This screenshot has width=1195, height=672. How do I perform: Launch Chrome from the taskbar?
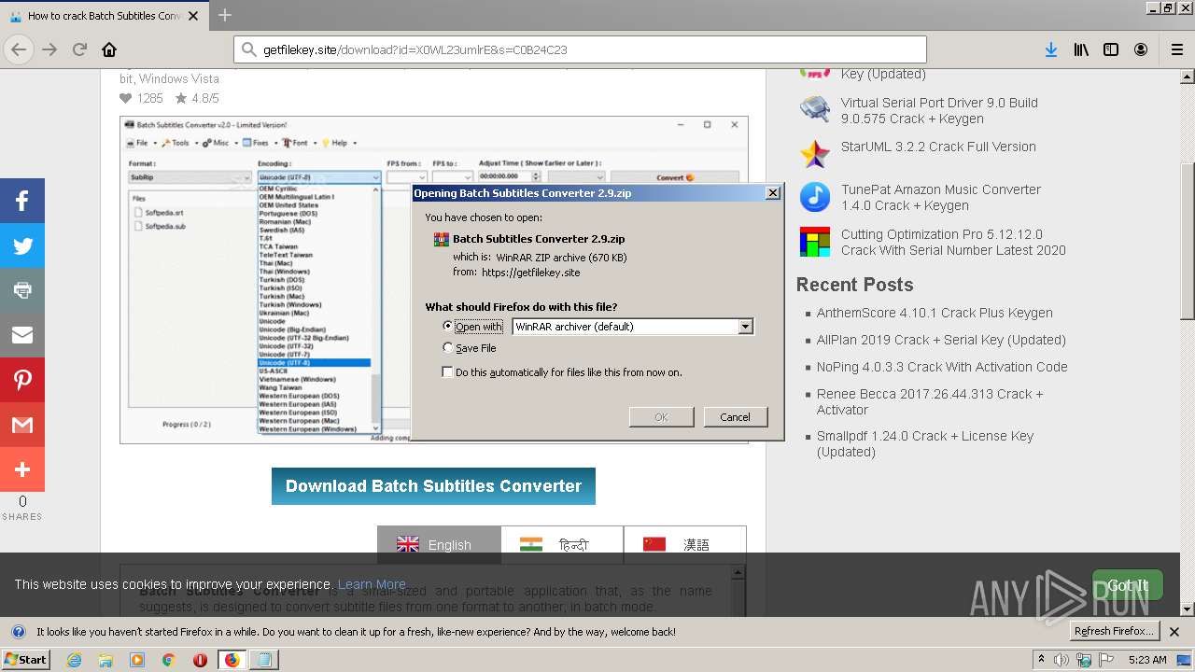tap(168, 660)
